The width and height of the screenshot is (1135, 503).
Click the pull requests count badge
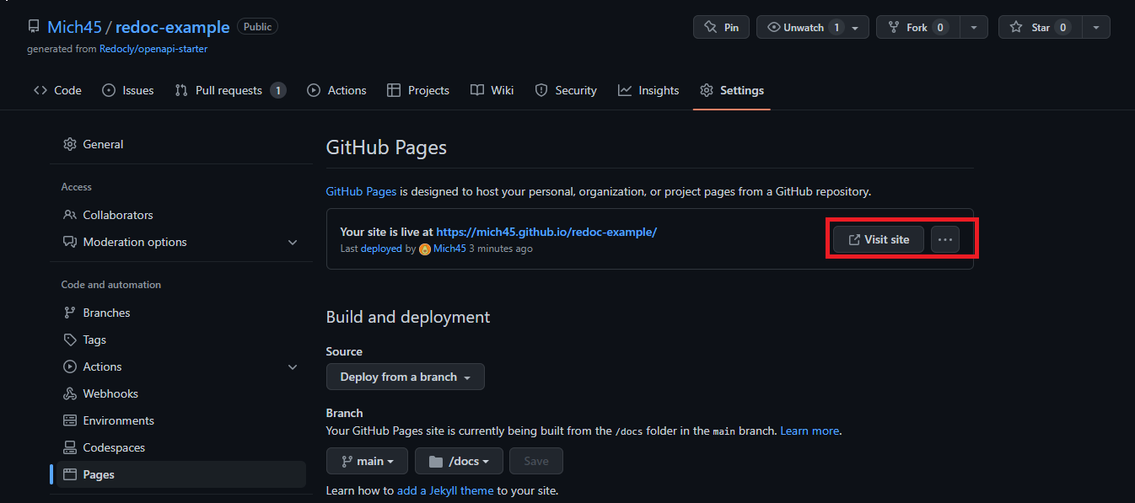(x=278, y=90)
